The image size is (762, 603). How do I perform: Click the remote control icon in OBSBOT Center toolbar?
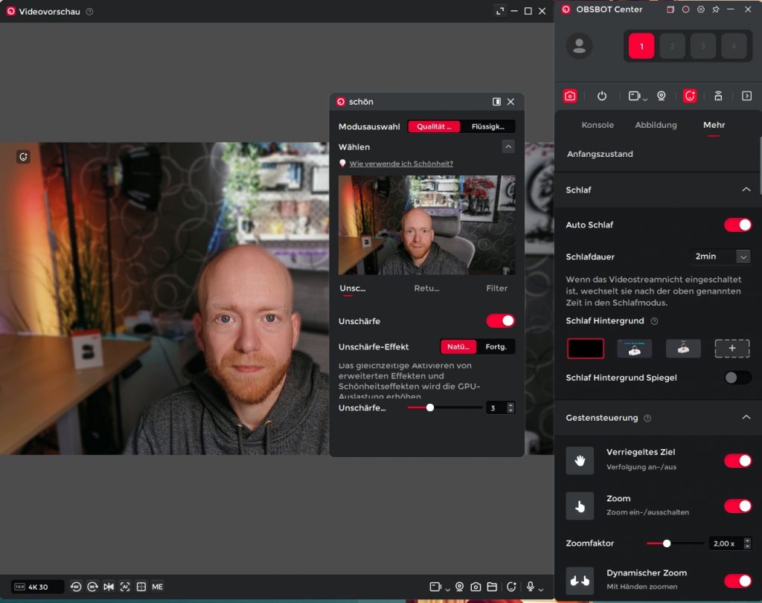point(718,96)
